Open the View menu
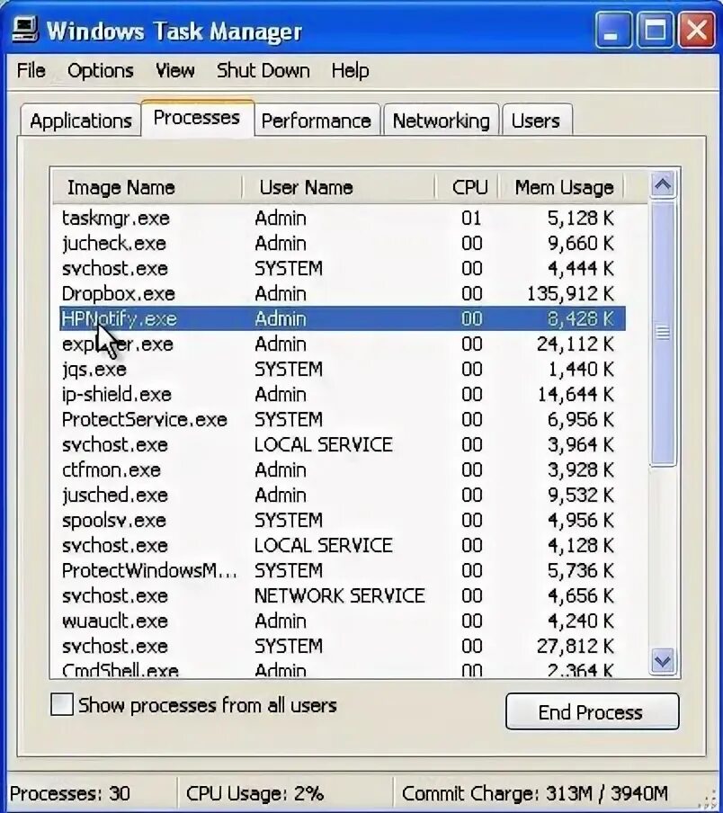Viewport: 723px width, 813px height. pos(175,70)
